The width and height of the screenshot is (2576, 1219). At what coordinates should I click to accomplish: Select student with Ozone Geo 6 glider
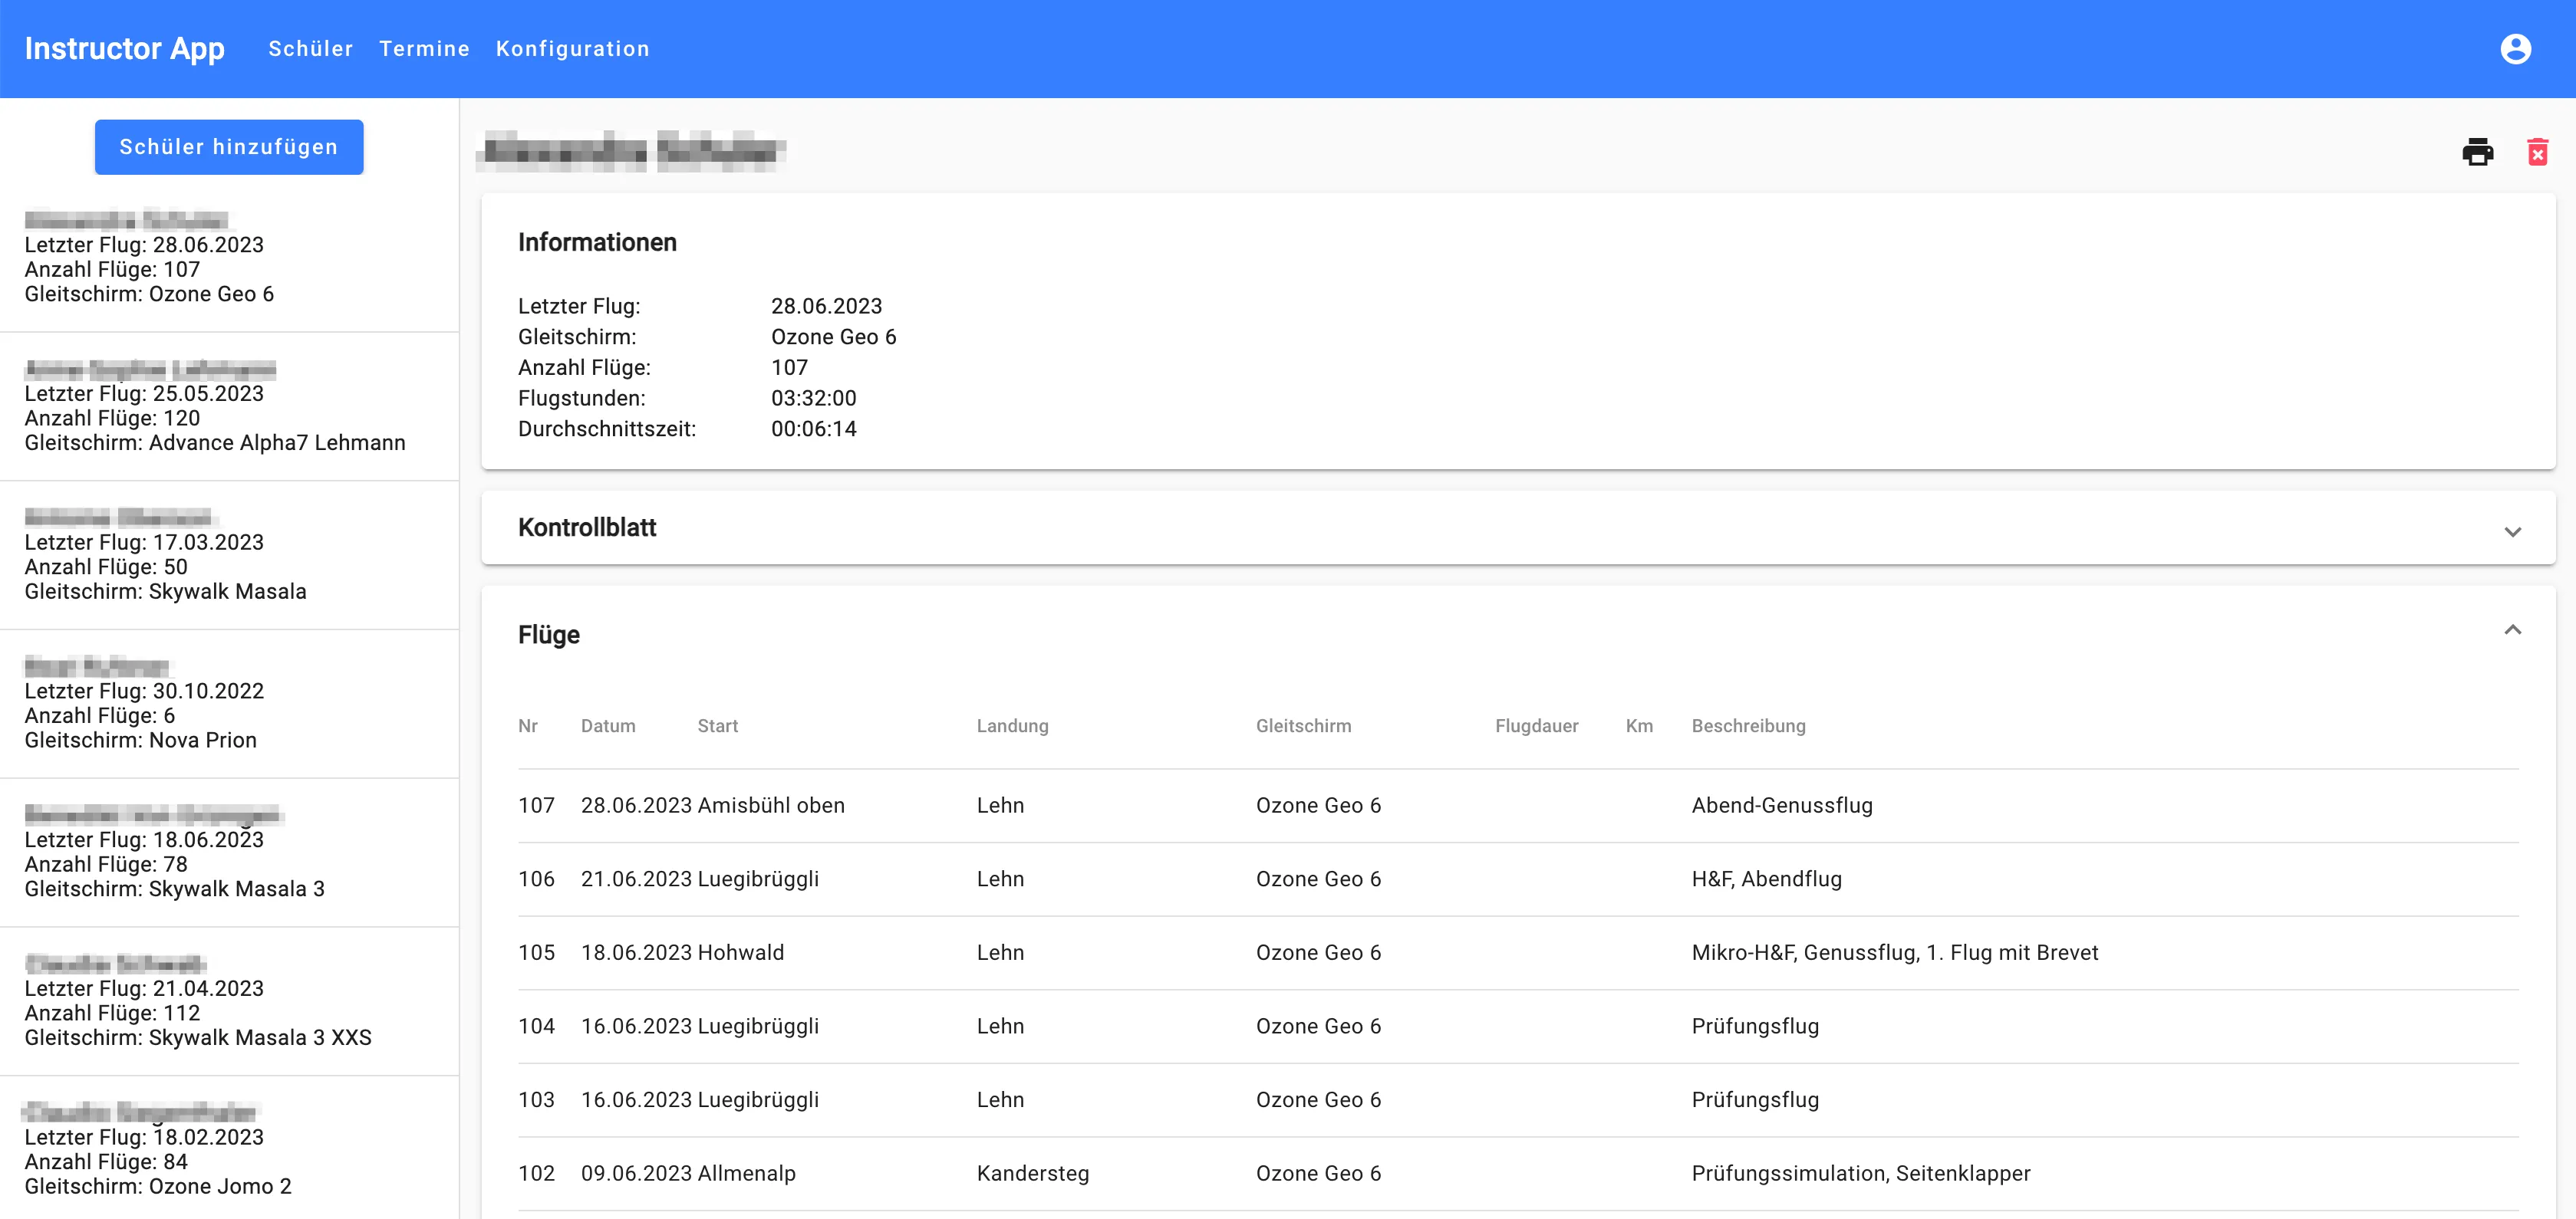pyautogui.click(x=229, y=258)
